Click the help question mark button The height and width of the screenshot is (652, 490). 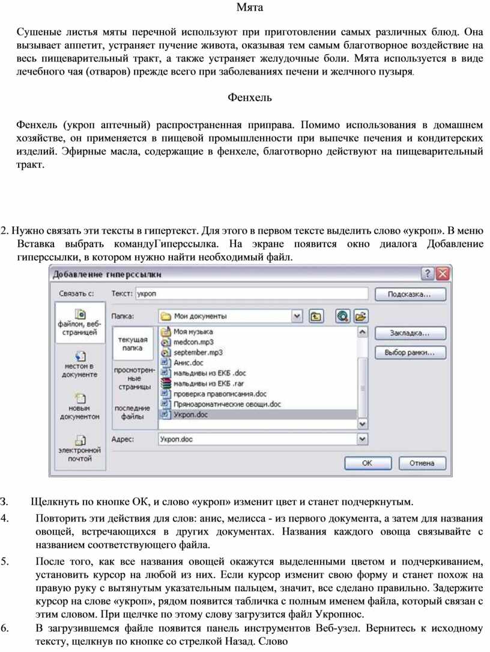click(428, 274)
